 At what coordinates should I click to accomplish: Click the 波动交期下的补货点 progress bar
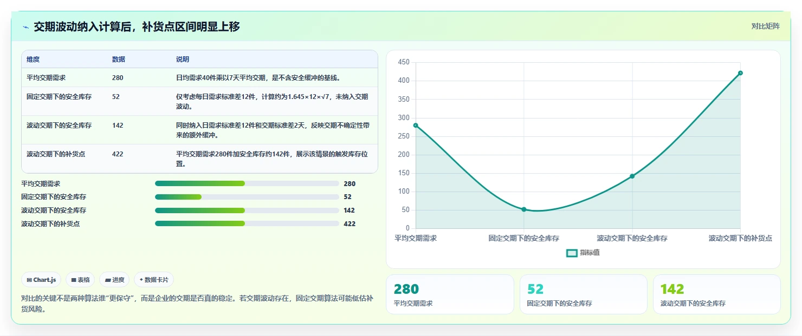(x=247, y=223)
